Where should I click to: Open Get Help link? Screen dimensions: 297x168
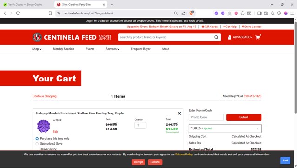point(230,27)
